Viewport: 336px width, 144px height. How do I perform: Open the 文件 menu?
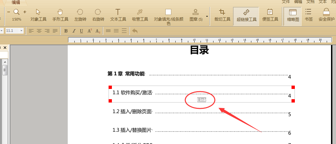286,2
